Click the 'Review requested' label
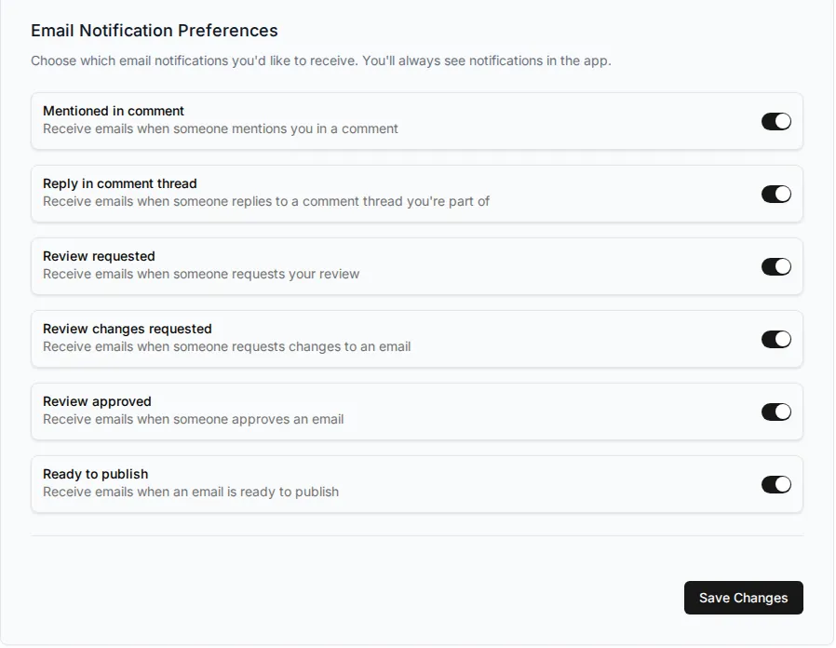The height and width of the screenshot is (648, 836). click(100, 256)
